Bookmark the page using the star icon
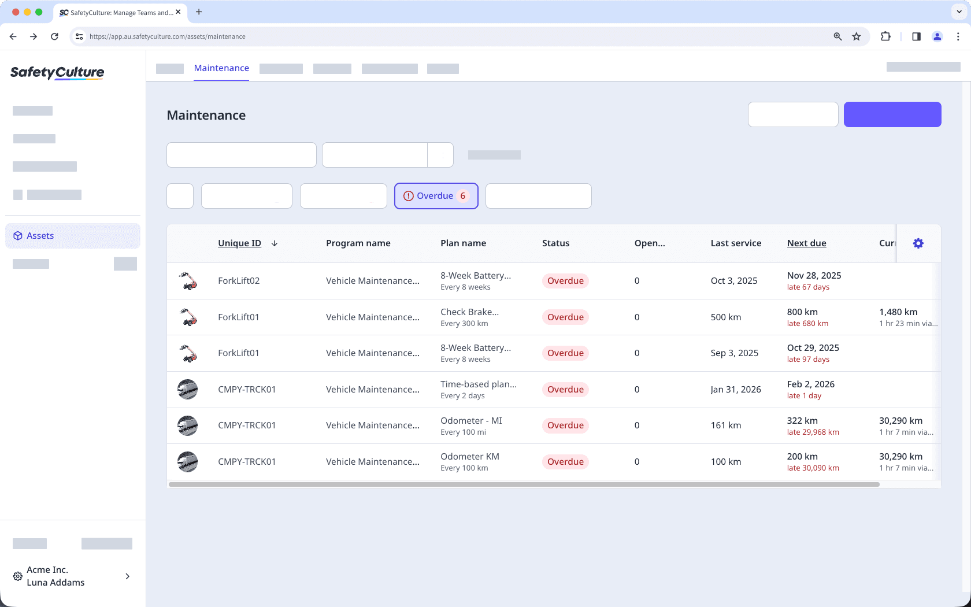This screenshot has width=971, height=607. pyautogui.click(x=857, y=36)
